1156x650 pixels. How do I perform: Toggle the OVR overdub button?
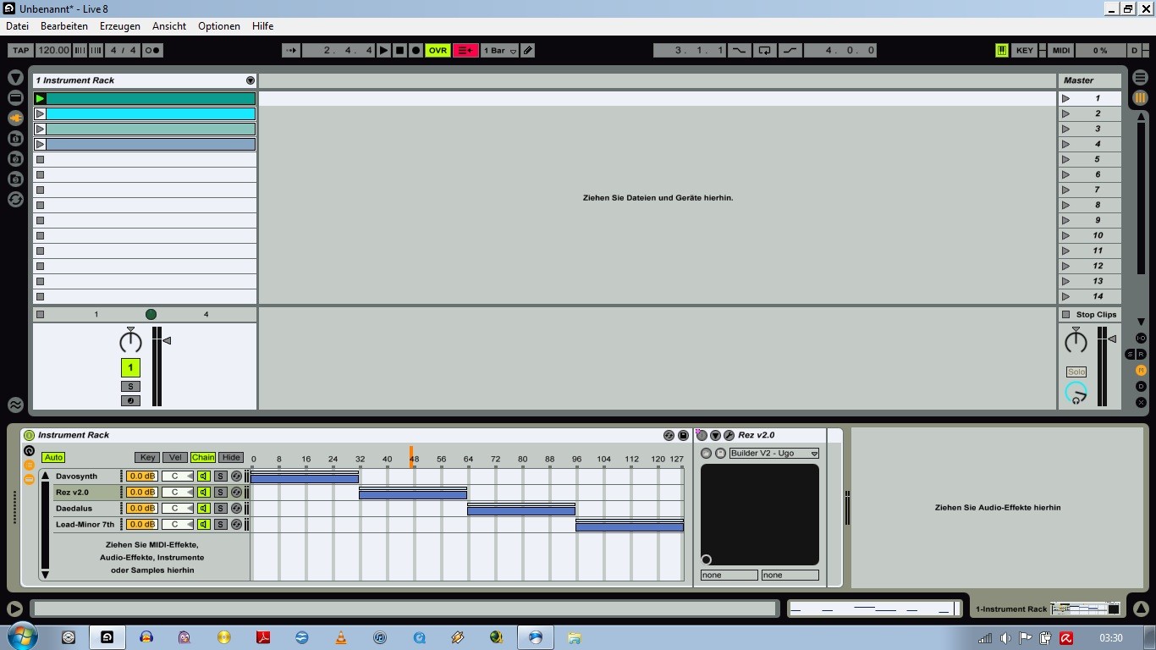click(x=438, y=51)
